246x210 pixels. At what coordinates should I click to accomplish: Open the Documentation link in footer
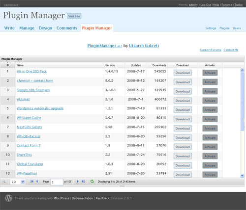coord(82,198)
